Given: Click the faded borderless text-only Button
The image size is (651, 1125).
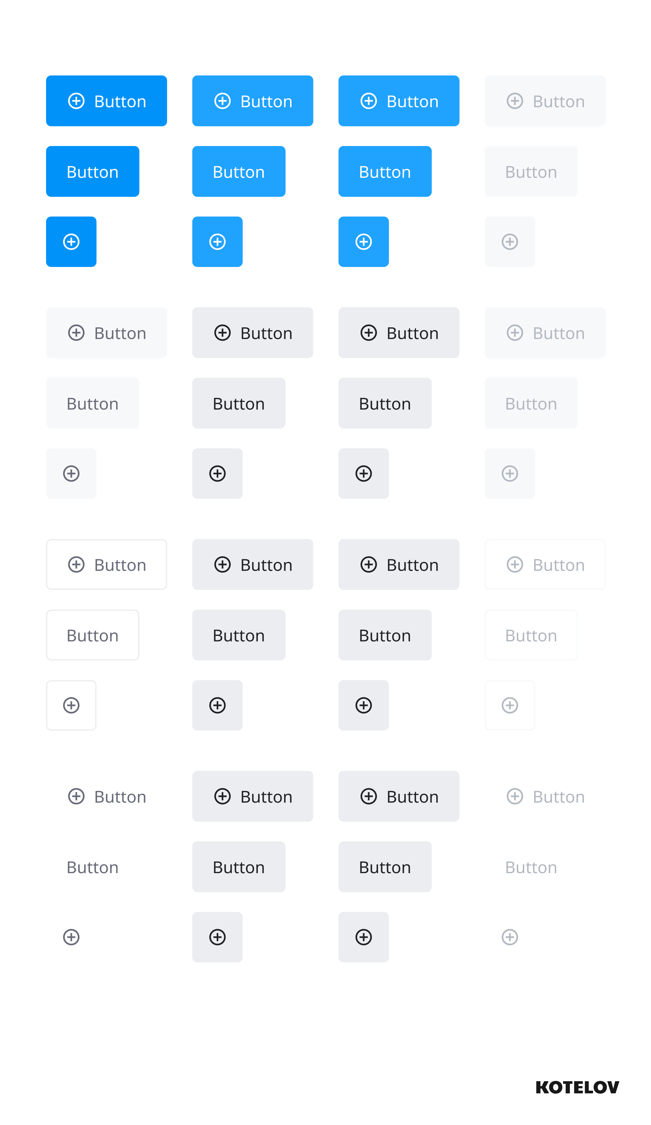Looking at the screenshot, I should [x=531, y=867].
